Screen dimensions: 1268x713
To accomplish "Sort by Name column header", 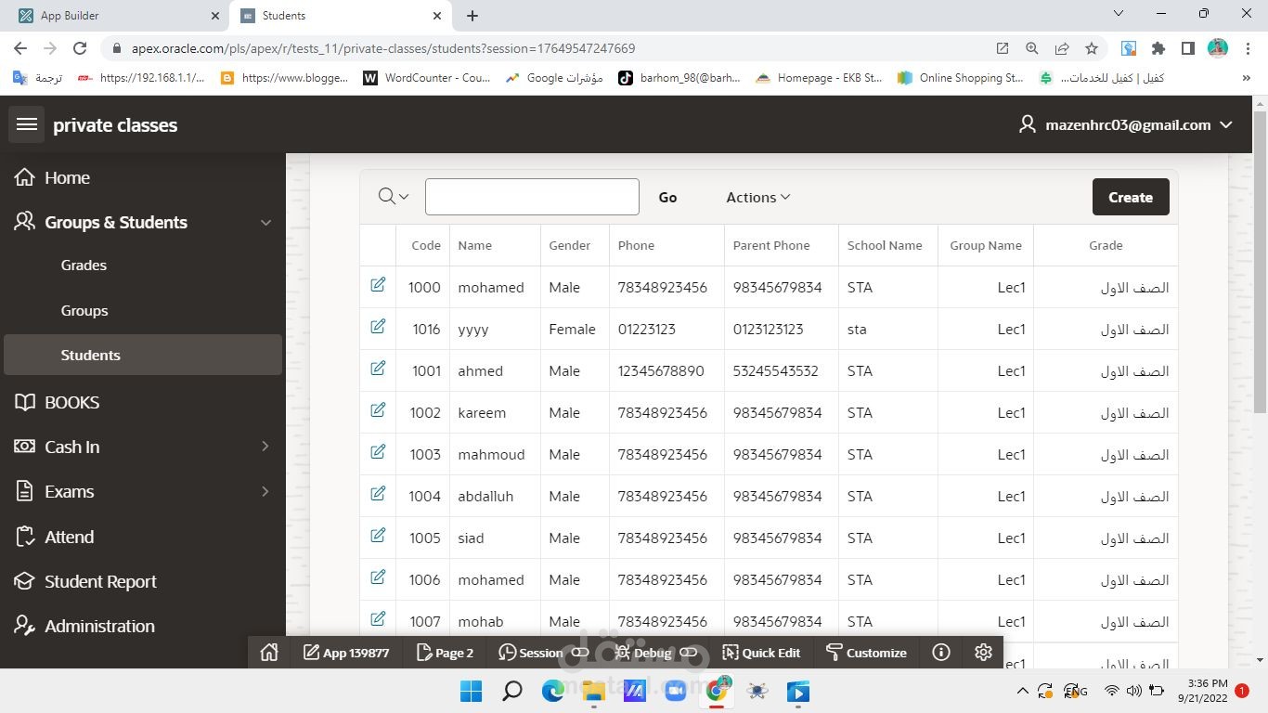I will click(x=474, y=245).
